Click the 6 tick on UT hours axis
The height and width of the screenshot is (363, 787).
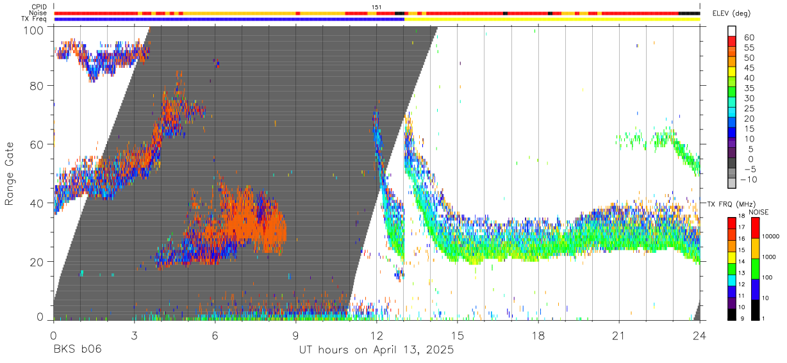(215, 336)
